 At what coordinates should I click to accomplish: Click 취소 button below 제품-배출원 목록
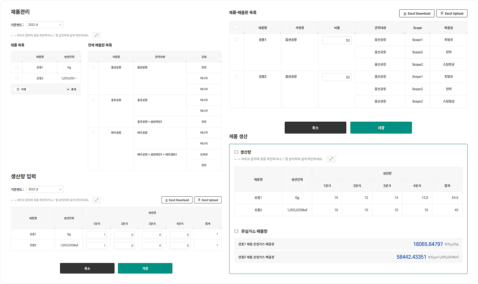[315, 128]
